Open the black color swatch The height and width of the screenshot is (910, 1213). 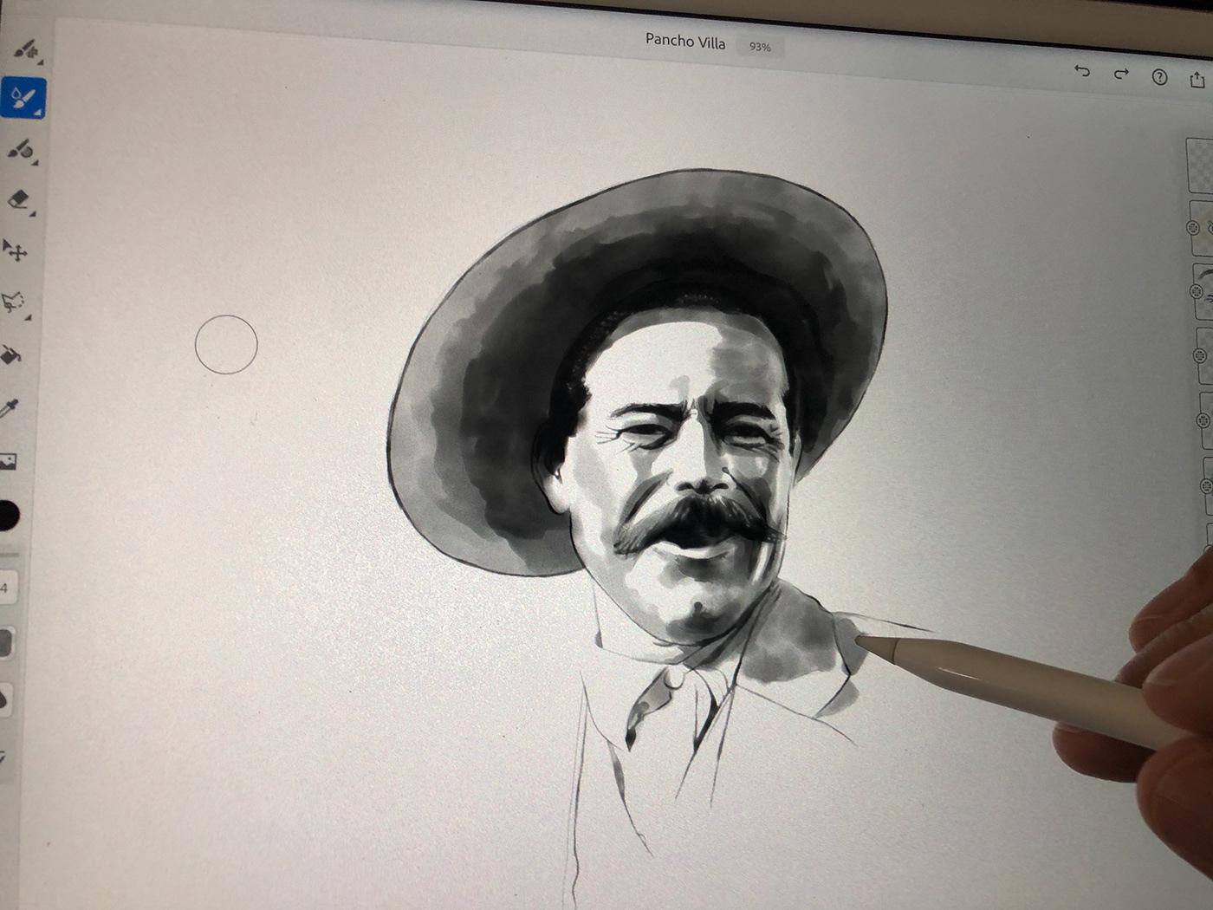(7, 516)
